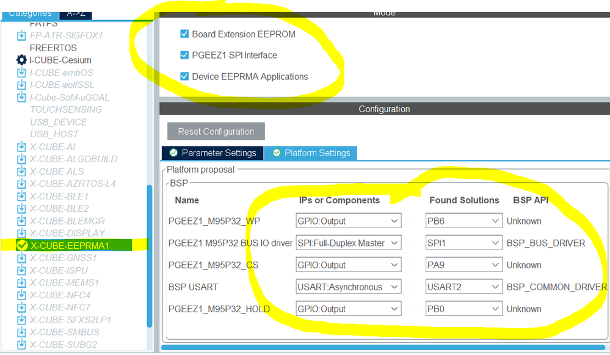Select I-CUBE-Cesium list entry

tap(60, 60)
